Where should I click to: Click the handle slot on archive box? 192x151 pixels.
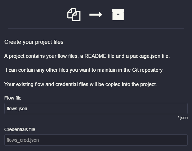118,14
